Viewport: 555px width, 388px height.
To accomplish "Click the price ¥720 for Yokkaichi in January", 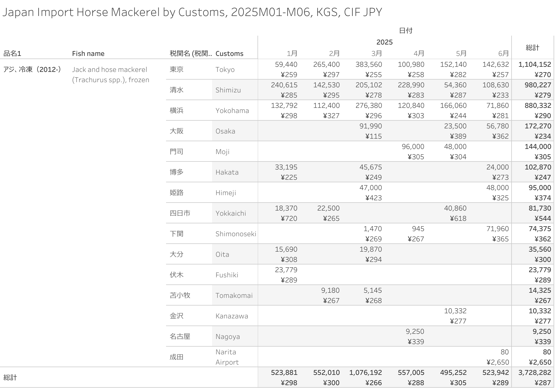I will coord(289,219).
